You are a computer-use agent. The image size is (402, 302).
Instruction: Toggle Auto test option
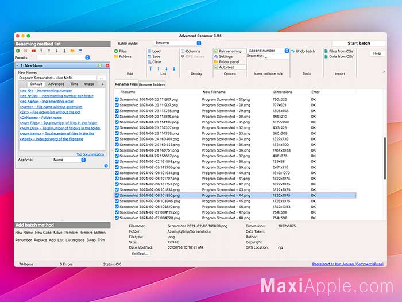[230, 67]
